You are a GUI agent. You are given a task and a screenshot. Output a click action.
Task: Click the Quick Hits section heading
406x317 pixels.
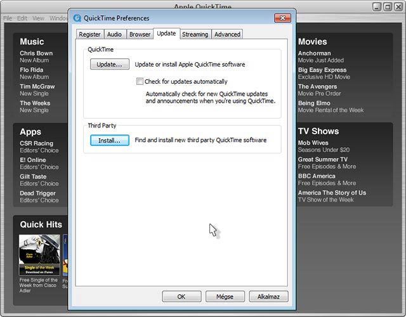coord(41,224)
